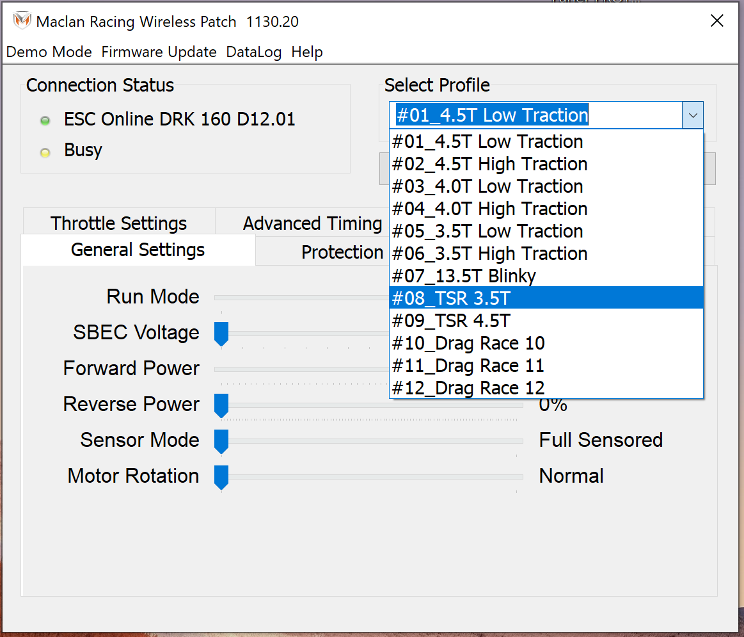Click the Forward Power label
This screenshot has width=744, height=637.
pyautogui.click(x=131, y=368)
